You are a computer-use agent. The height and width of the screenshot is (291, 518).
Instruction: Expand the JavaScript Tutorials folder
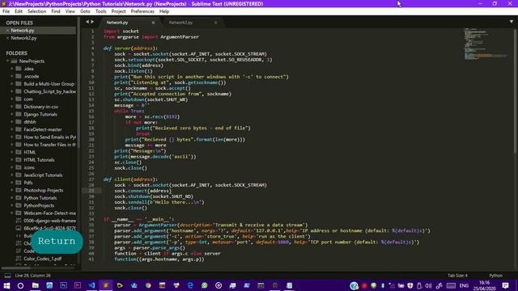click(12, 175)
